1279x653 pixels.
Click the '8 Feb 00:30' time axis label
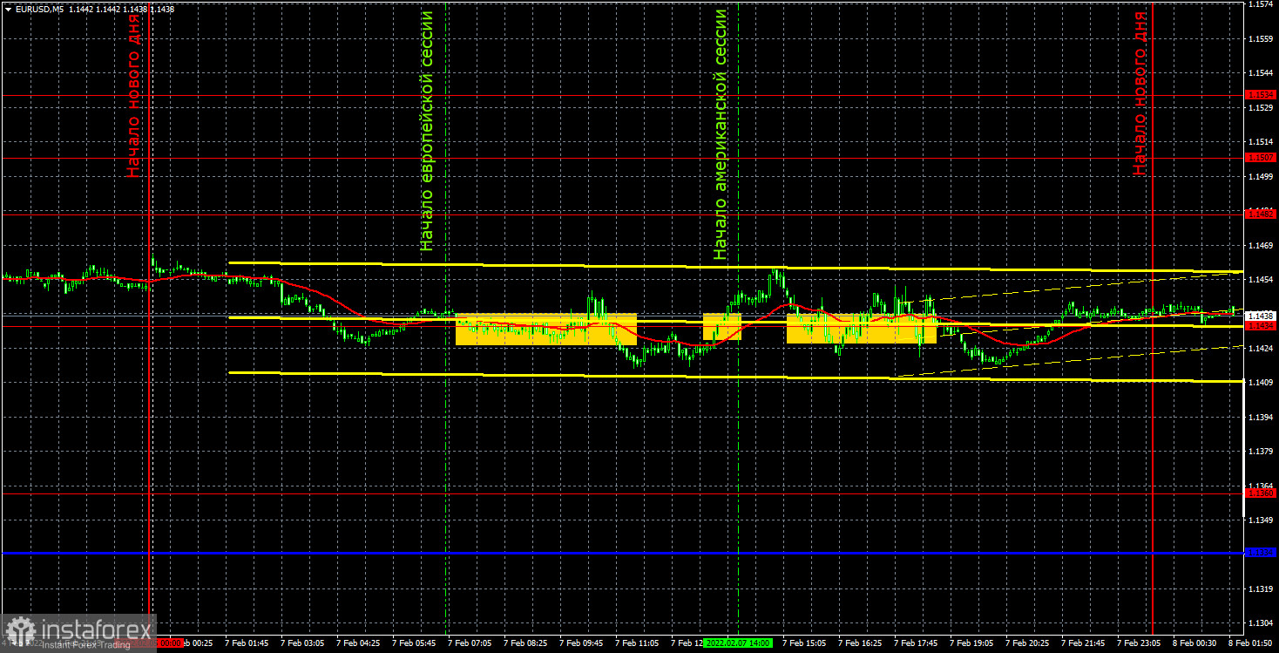pyautogui.click(x=1194, y=643)
